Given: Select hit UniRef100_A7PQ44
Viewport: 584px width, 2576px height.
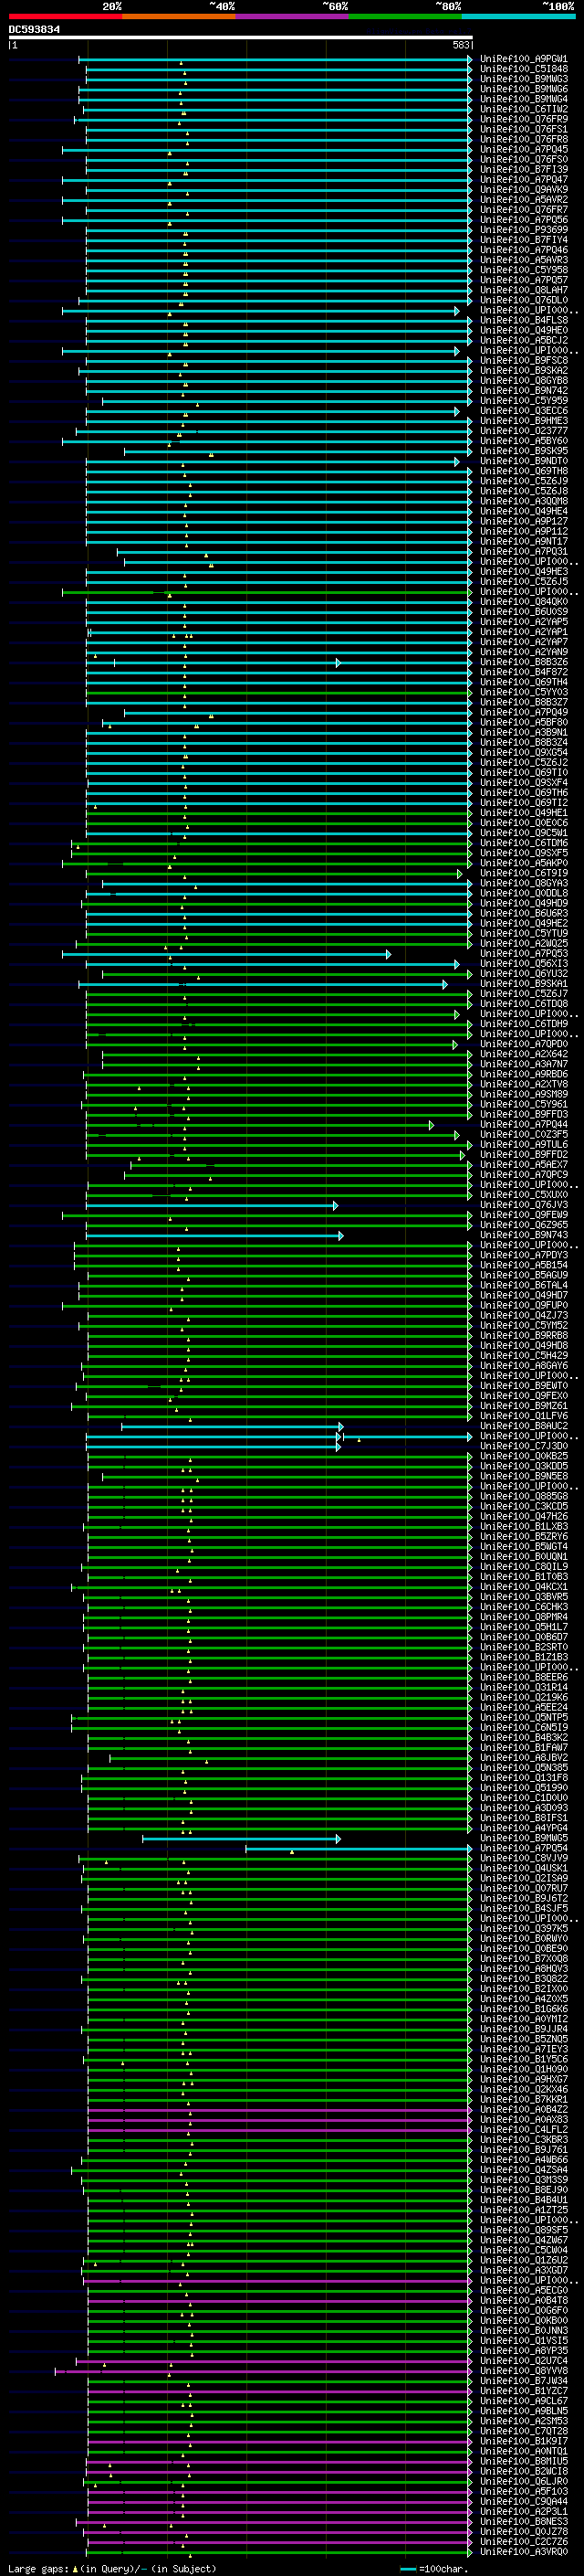Looking at the screenshot, I should click(x=523, y=1125).
